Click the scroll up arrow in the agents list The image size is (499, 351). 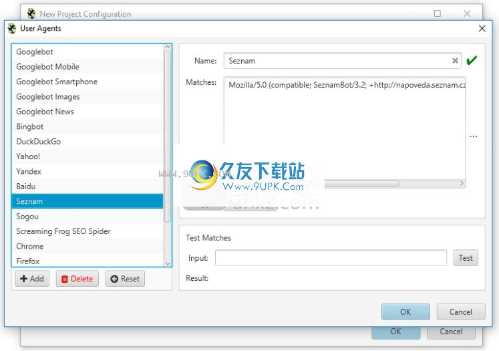coord(168,47)
